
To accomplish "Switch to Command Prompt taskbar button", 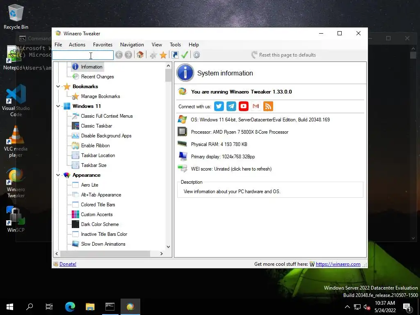I will [x=110, y=307].
